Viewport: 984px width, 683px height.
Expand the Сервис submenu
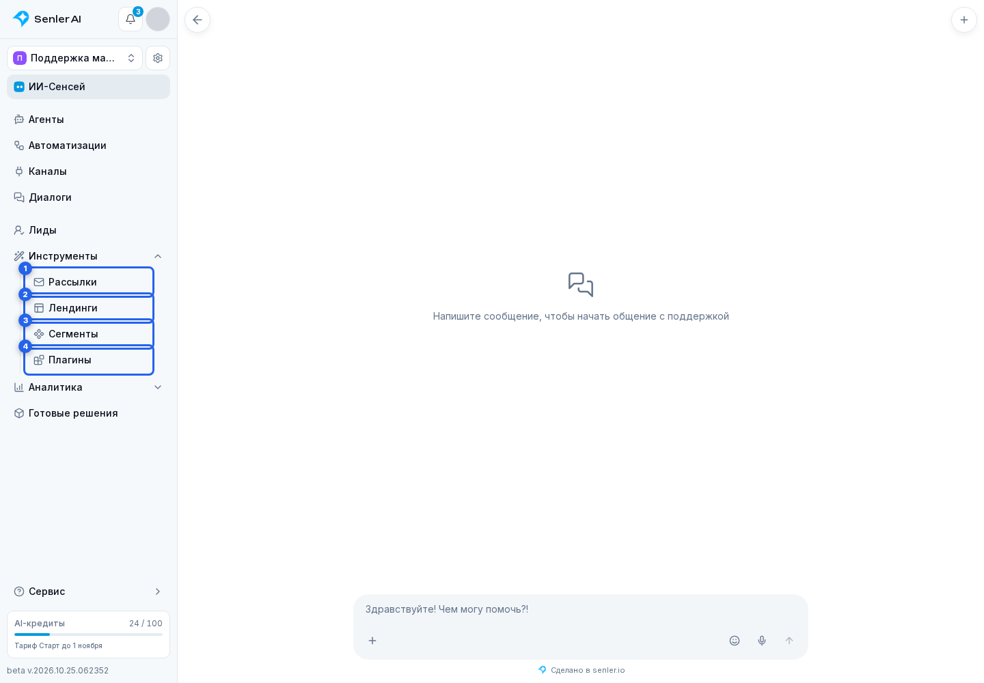click(88, 591)
